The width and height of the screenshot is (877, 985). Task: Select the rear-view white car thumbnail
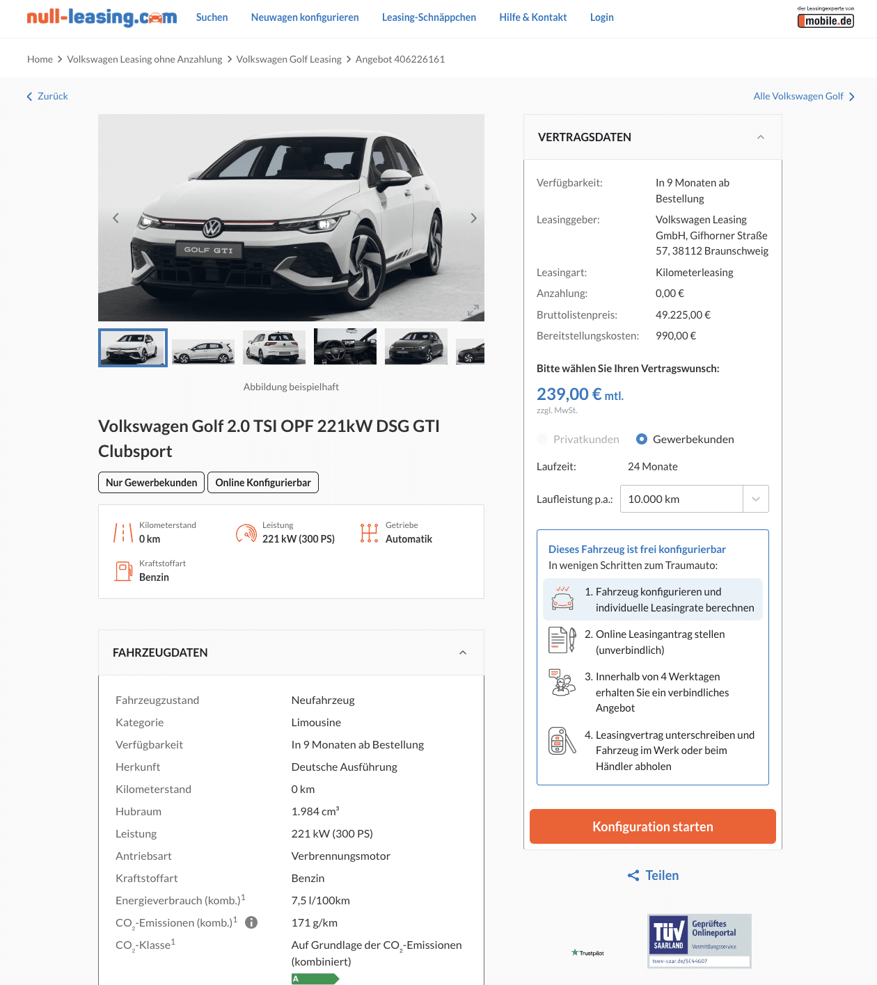[274, 347]
